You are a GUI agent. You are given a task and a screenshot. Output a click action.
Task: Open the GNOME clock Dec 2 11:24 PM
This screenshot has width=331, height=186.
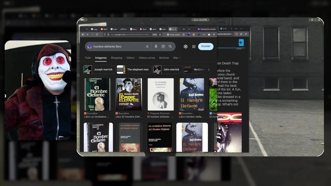[200, 20]
